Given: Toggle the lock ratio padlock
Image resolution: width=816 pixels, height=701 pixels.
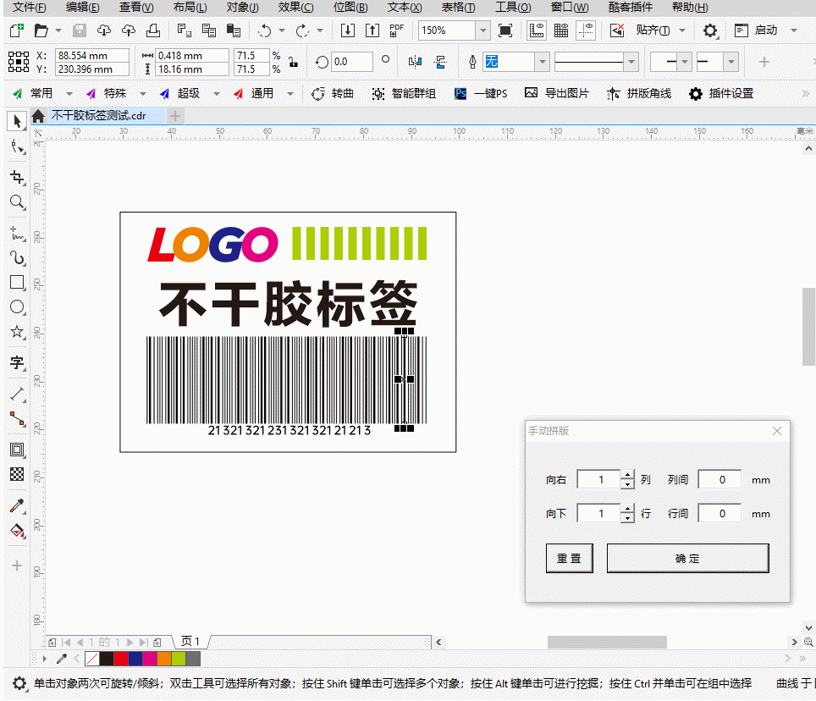Looking at the screenshot, I should [x=294, y=62].
